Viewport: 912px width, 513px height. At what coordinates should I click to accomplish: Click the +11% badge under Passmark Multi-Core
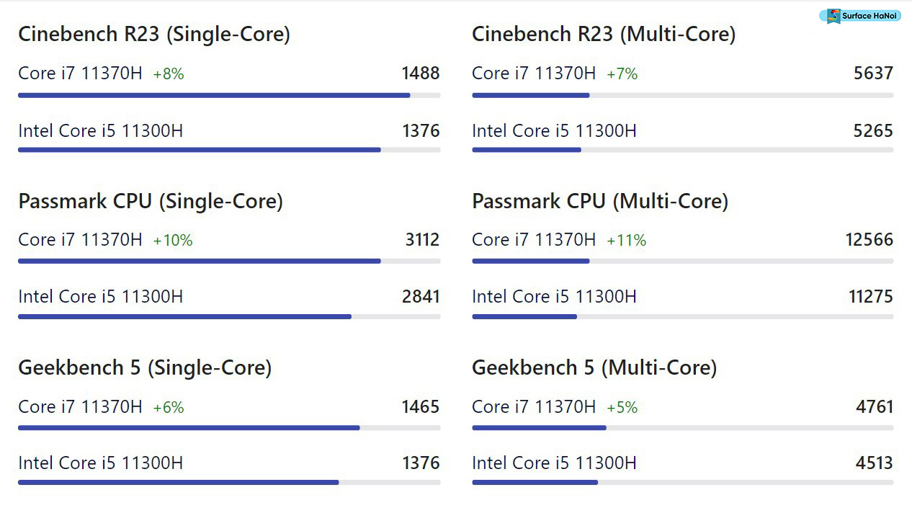click(626, 240)
